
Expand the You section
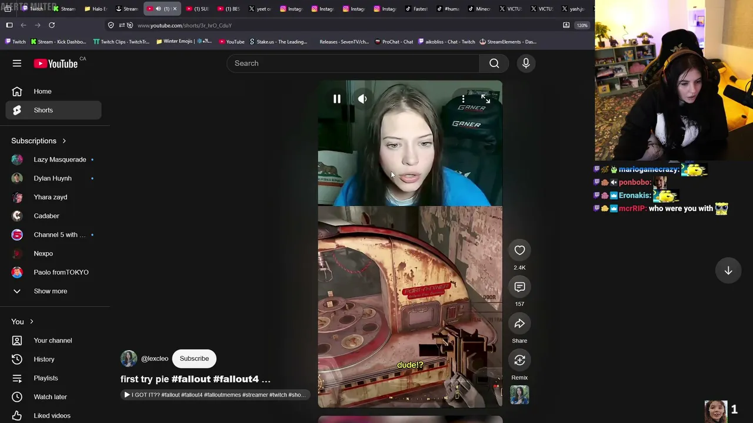tap(22, 322)
